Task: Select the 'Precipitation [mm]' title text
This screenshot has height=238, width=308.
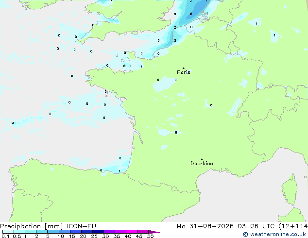Action: pyautogui.click(x=32, y=226)
